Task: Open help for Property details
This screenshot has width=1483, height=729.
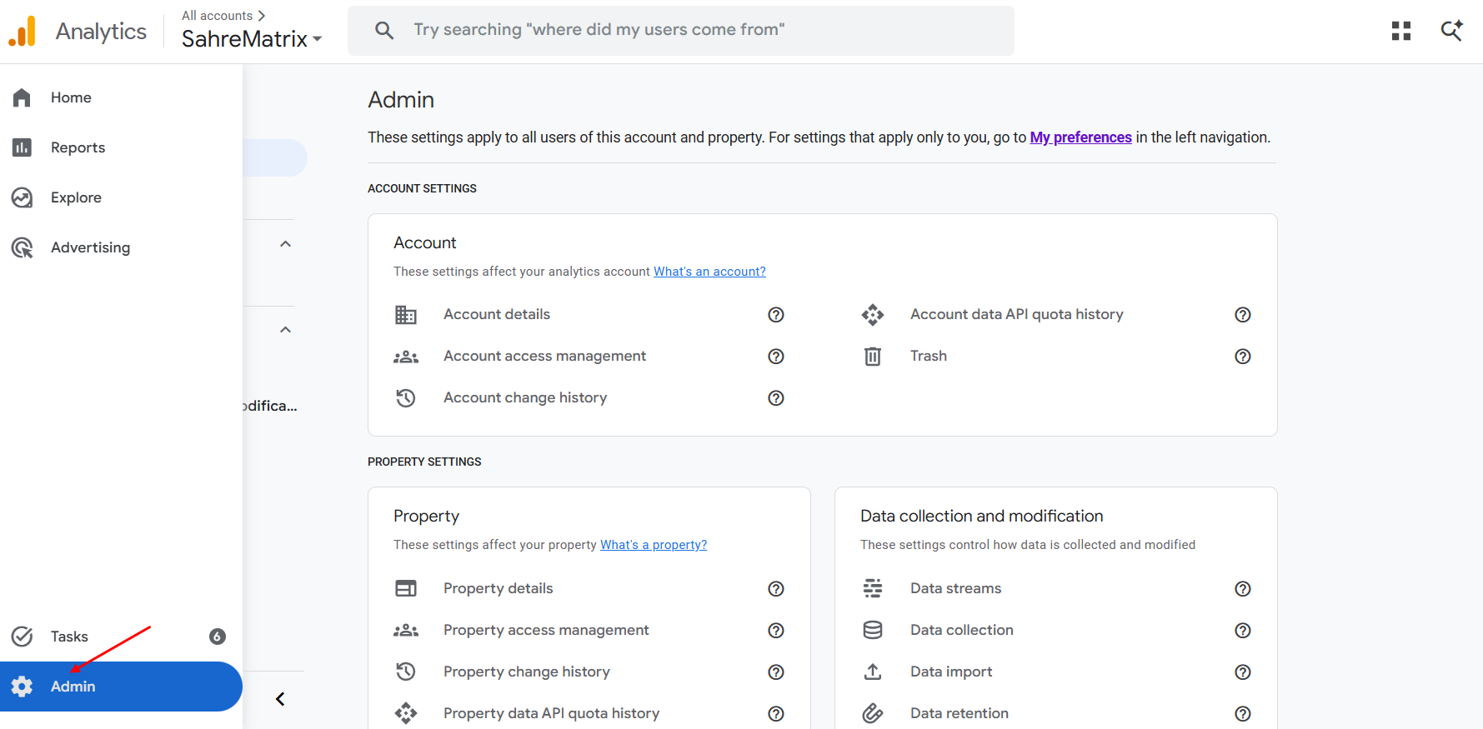Action: 776,588
